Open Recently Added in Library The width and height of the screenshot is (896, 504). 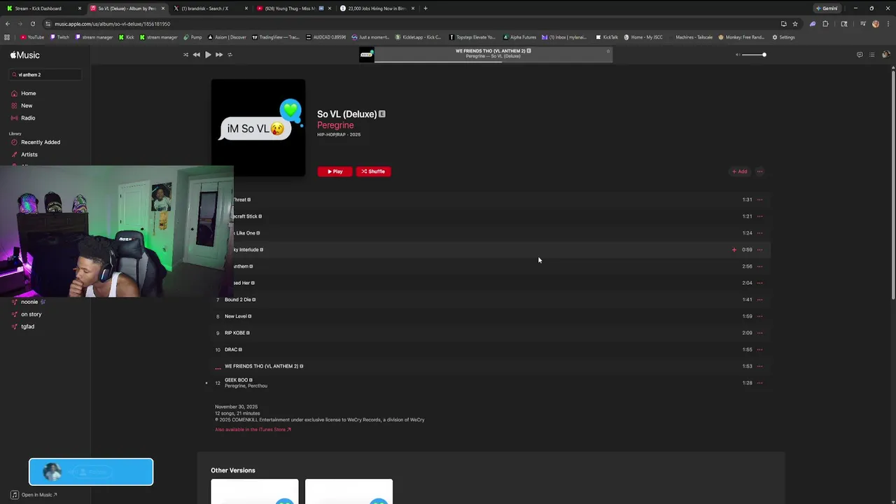tap(41, 142)
